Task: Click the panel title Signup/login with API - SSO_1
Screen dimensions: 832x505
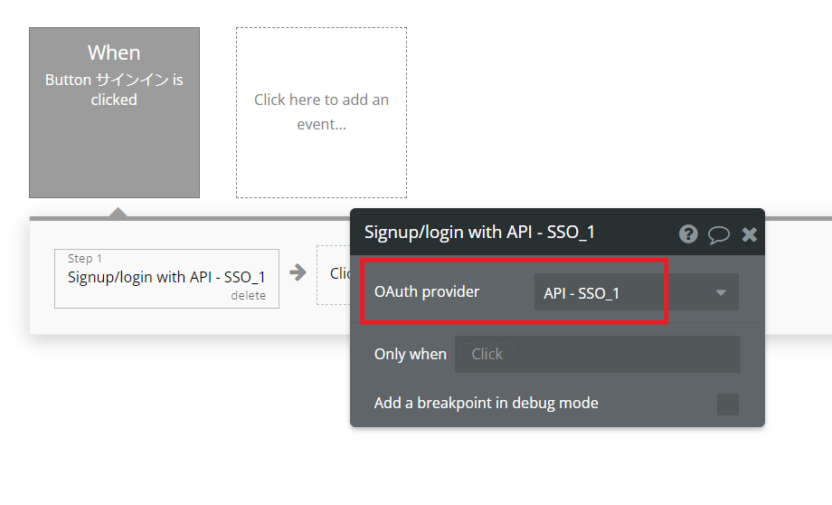Action: tap(479, 232)
